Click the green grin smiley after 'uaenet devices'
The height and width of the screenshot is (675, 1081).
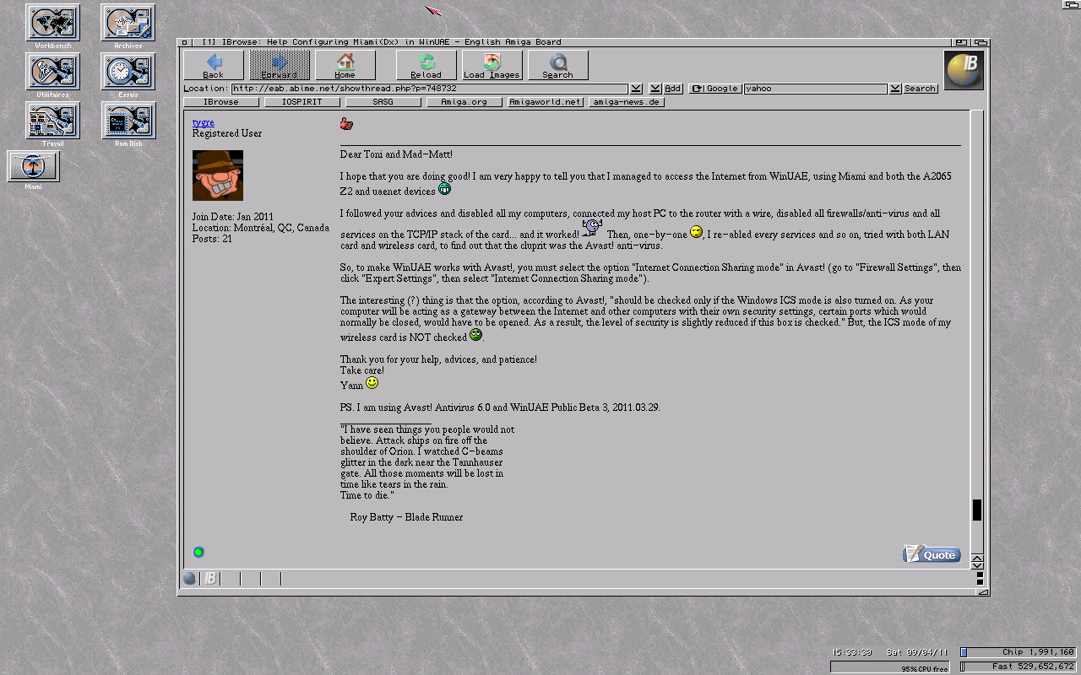tap(444, 189)
